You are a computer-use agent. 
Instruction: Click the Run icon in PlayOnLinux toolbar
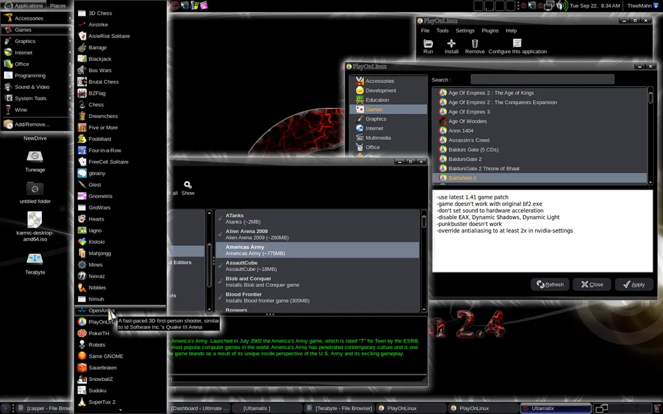(428, 44)
